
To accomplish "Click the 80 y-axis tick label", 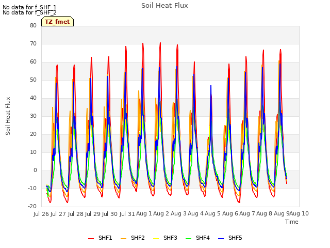I will pyautogui.click(x=33, y=25).
